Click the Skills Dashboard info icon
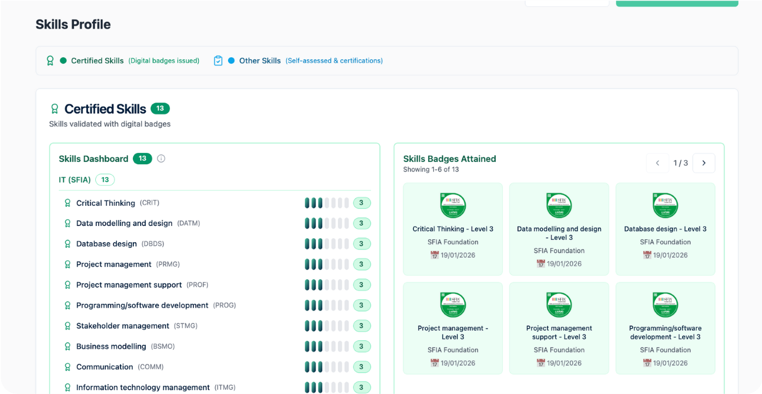762x394 pixels. 161,159
